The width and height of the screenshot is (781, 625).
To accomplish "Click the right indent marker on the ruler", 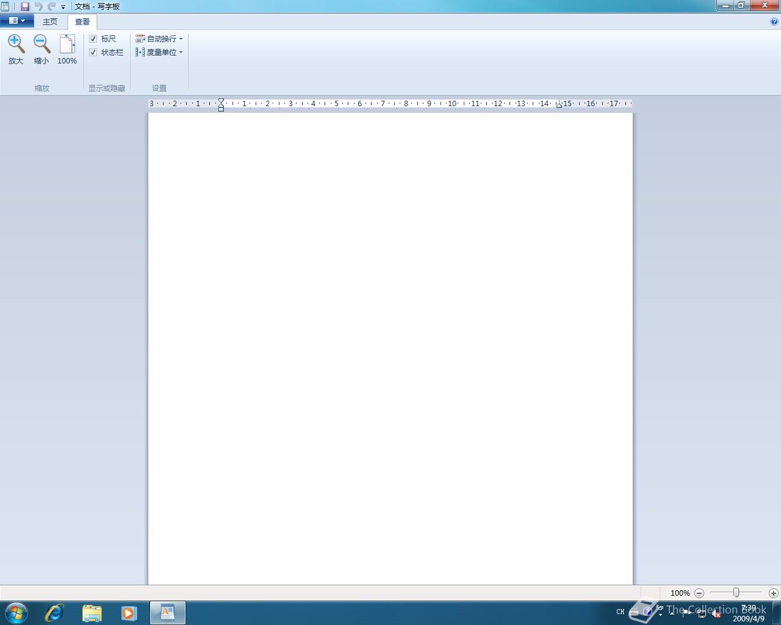I will click(559, 106).
